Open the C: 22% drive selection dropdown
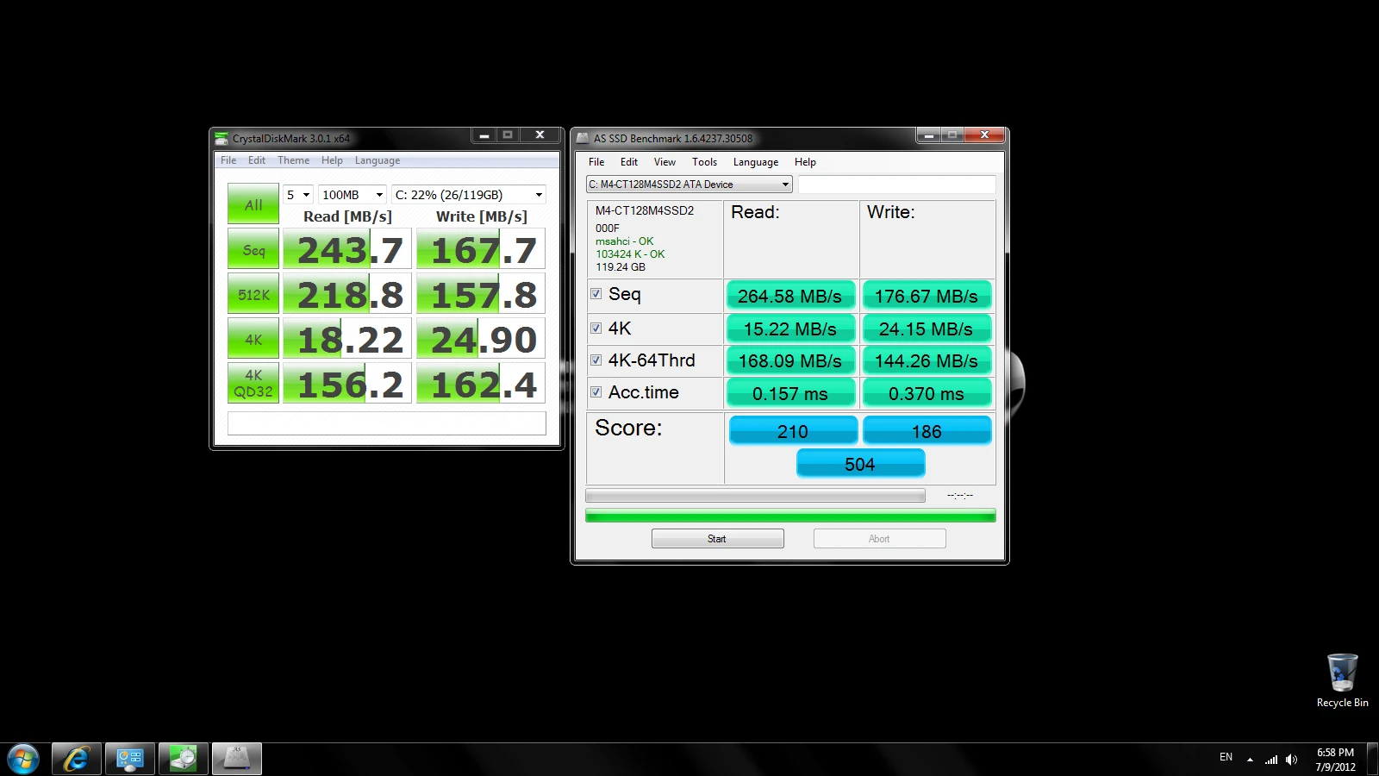This screenshot has width=1379, height=776. tap(469, 195)
